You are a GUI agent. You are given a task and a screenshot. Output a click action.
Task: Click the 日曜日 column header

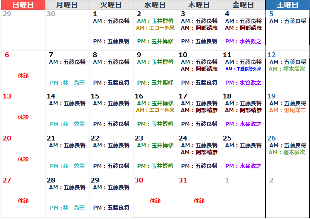23,5
